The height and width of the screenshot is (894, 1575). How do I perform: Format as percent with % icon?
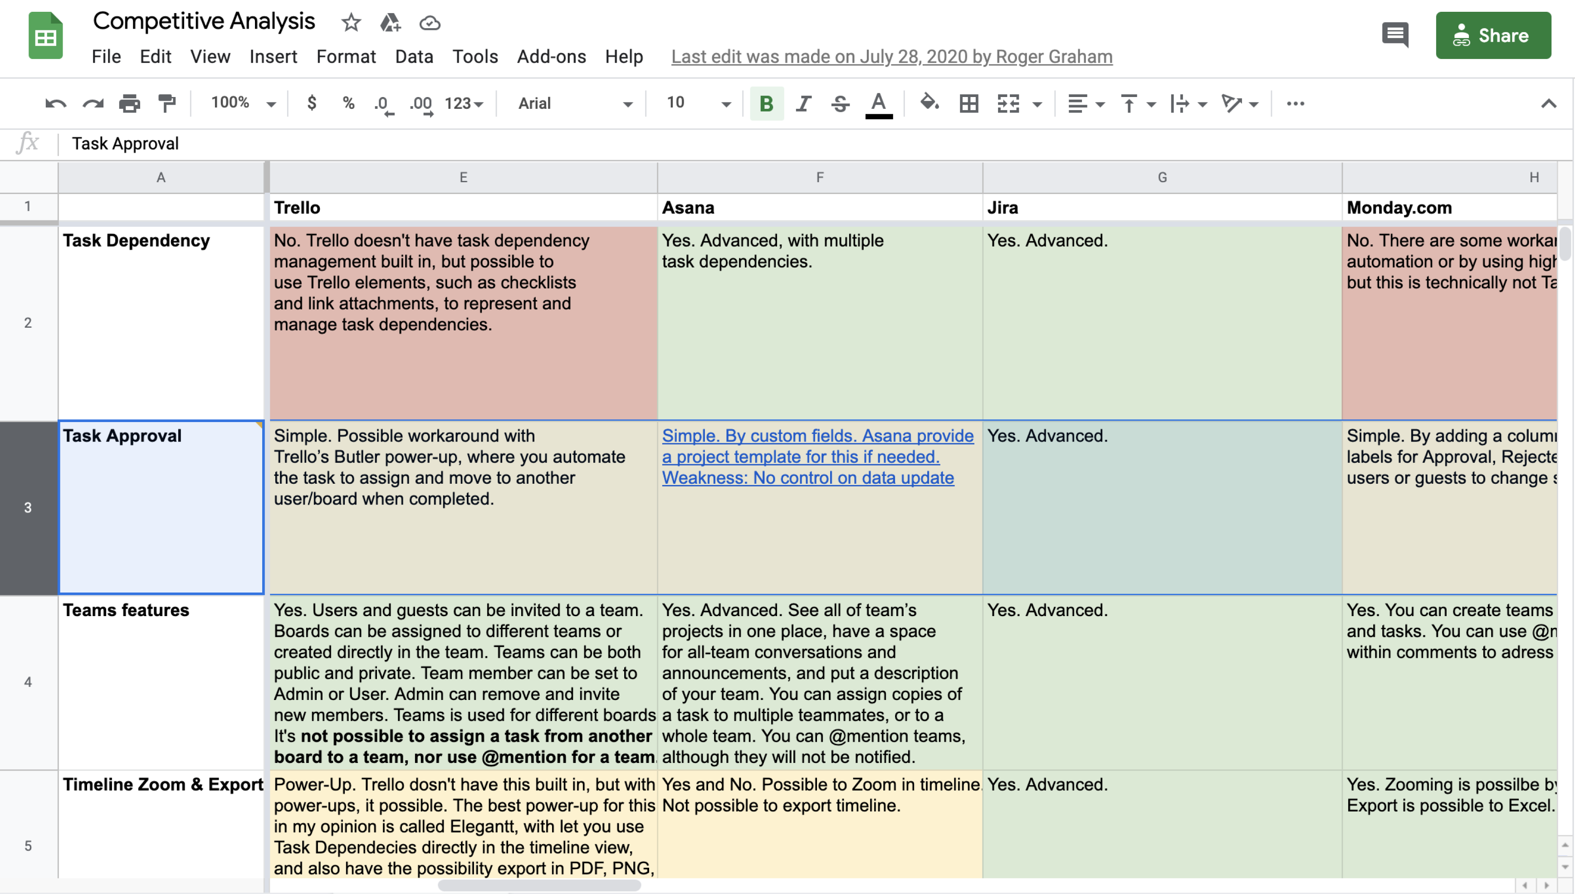coord(348,103)
